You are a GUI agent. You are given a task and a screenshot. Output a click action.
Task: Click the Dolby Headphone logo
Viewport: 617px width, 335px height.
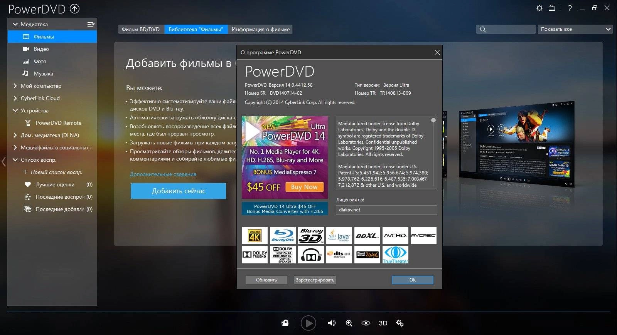click(x=311, y=255)
